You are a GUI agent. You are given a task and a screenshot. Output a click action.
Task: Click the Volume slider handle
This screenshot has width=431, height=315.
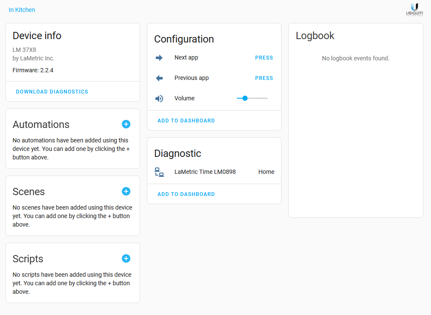coord(245,98)
